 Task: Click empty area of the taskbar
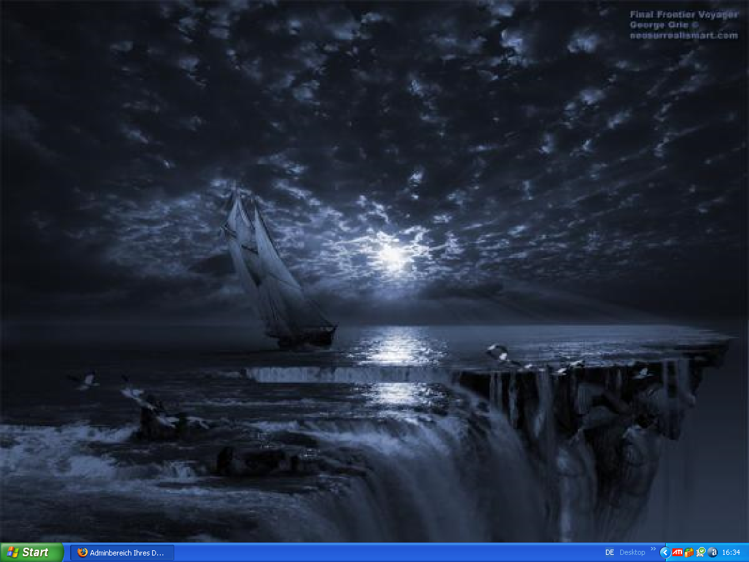point(390,552)
